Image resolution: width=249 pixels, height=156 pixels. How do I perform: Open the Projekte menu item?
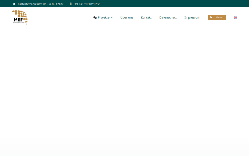click(x=103, y=17)
